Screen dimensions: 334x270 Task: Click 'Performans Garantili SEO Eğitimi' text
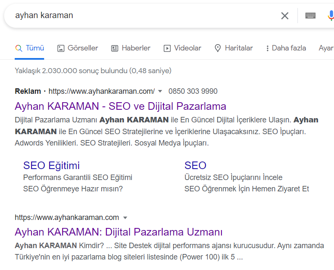click(78, 177)
